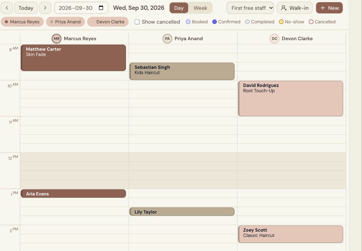This screenshot has width=362, height=251.
Task: Click the Wed, Sep 30, 2026 date heading
Action: click(139, 8)
